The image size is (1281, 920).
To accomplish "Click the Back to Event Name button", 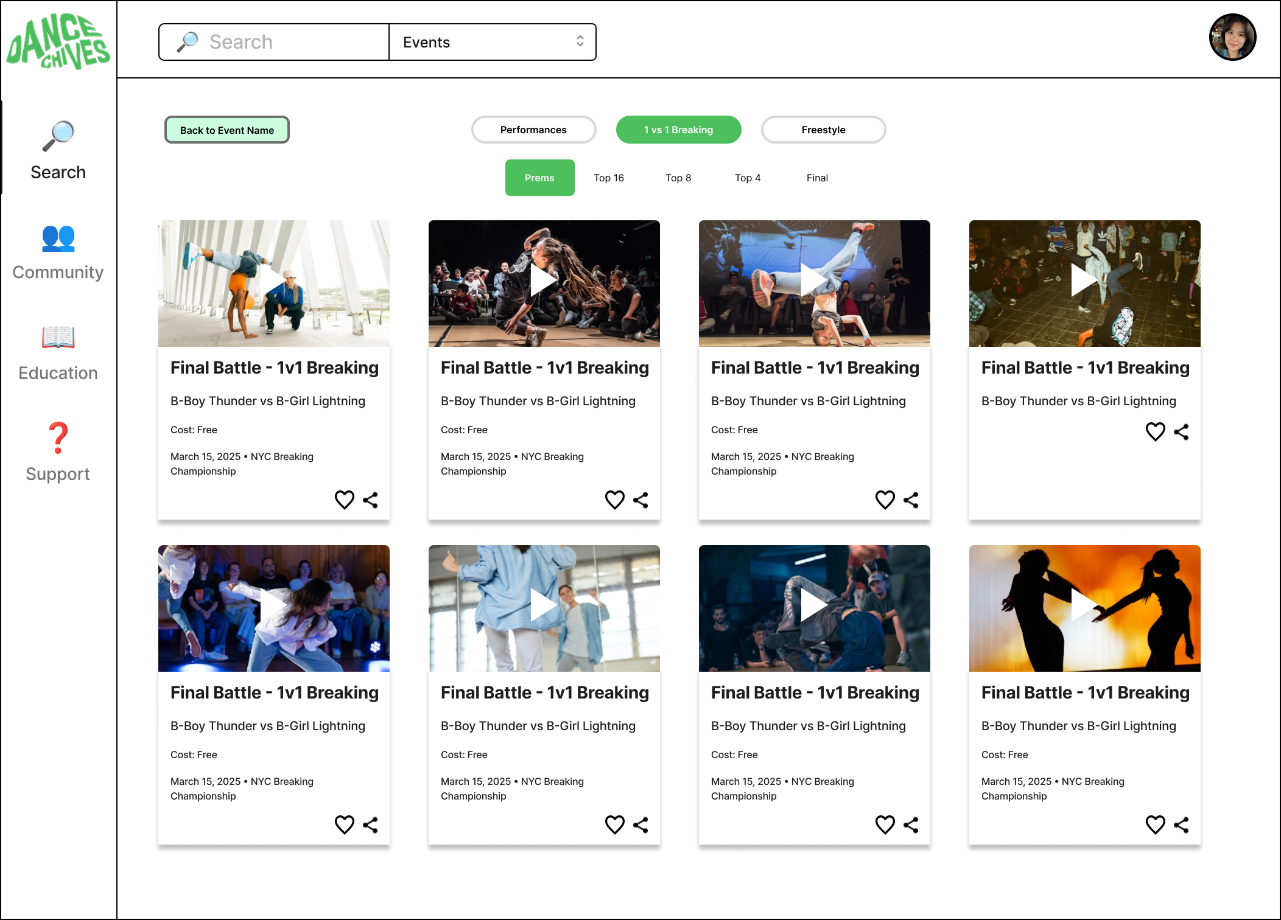I will coord(227,130).
